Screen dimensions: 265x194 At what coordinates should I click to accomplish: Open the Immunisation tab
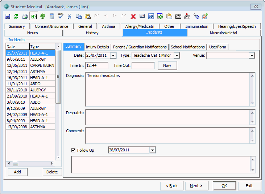coord(197,26)
